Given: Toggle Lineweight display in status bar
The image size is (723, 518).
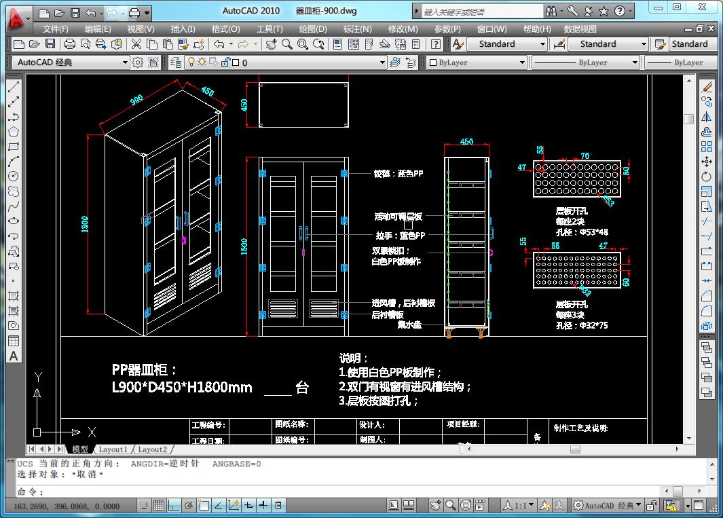Looking at the screenshot, I should click(x=263, y=506).
